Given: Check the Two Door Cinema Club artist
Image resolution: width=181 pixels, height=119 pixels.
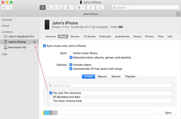Looking at the screenshot, I should point(51,101).
